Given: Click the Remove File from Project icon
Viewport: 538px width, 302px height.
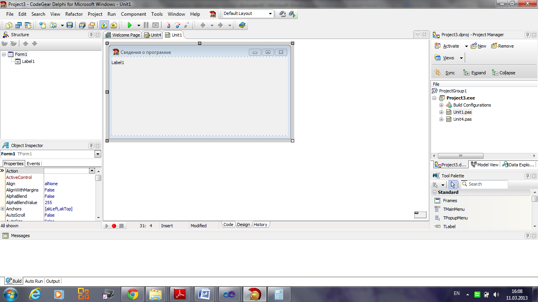Looking at the screenshot, I should click(x=114, y=25).
